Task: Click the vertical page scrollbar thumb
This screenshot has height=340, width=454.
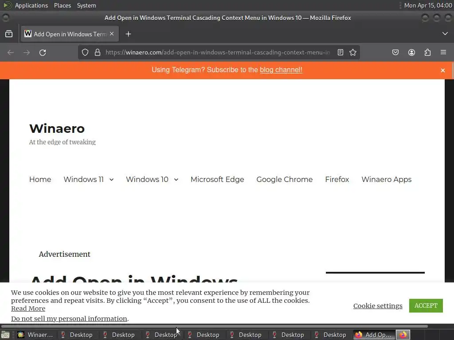Action: coord(452,70)
